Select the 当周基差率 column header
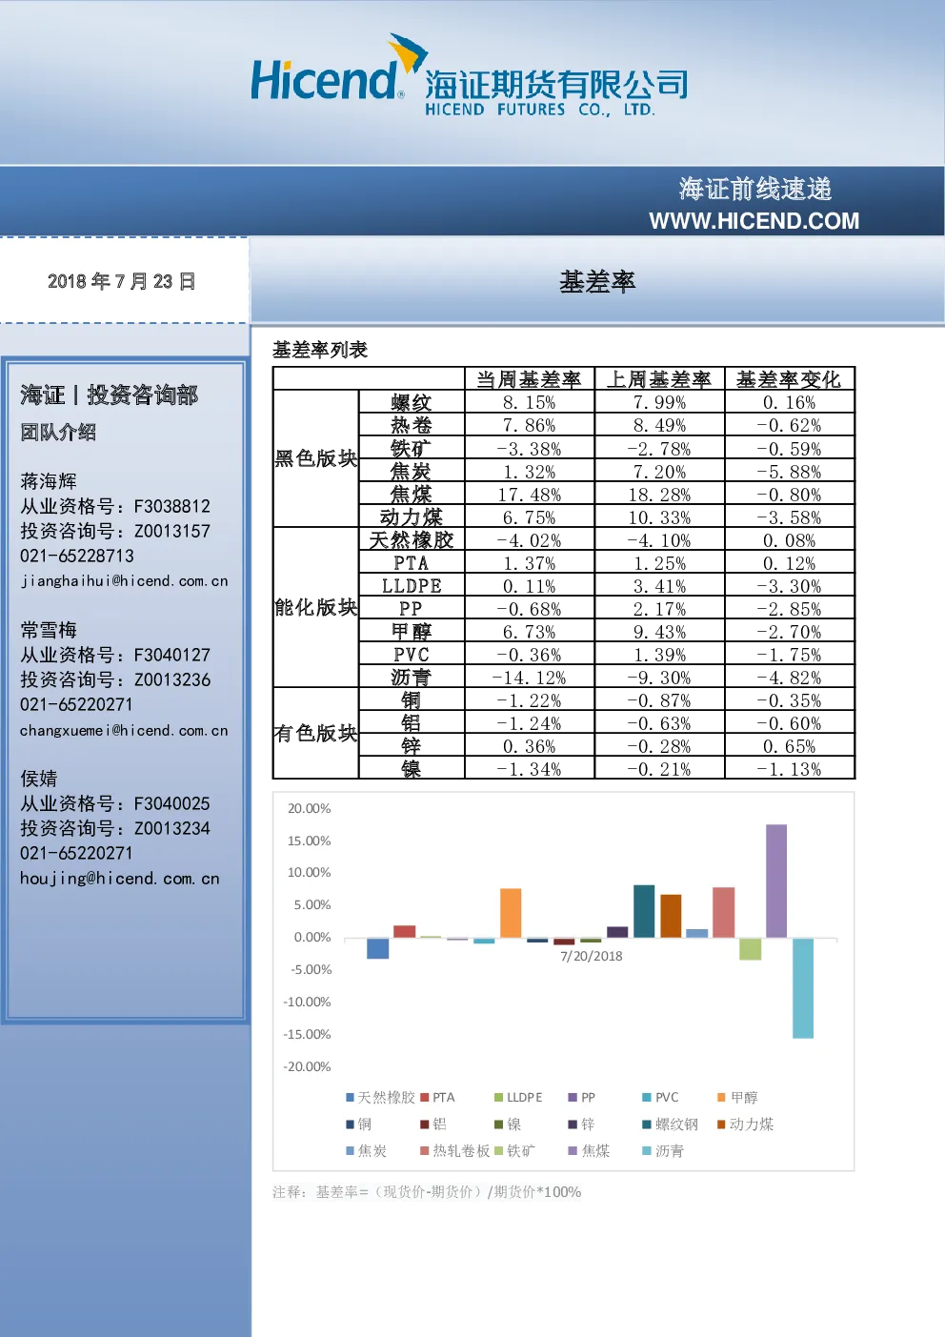The width and height of the screenshot is (945, 1337). pos(529,379)
